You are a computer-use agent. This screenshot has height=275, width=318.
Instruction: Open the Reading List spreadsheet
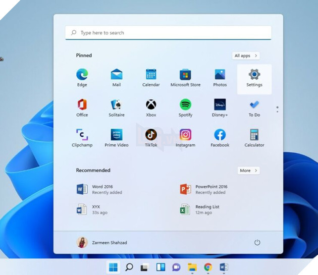[200, 209]
